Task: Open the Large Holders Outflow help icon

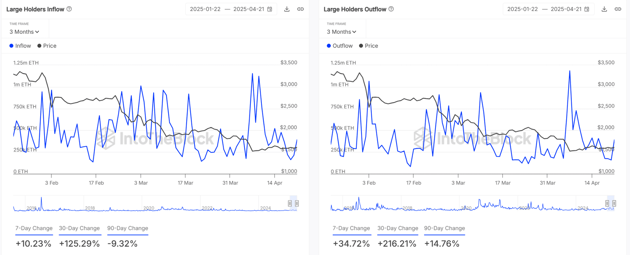Action: 391,9
